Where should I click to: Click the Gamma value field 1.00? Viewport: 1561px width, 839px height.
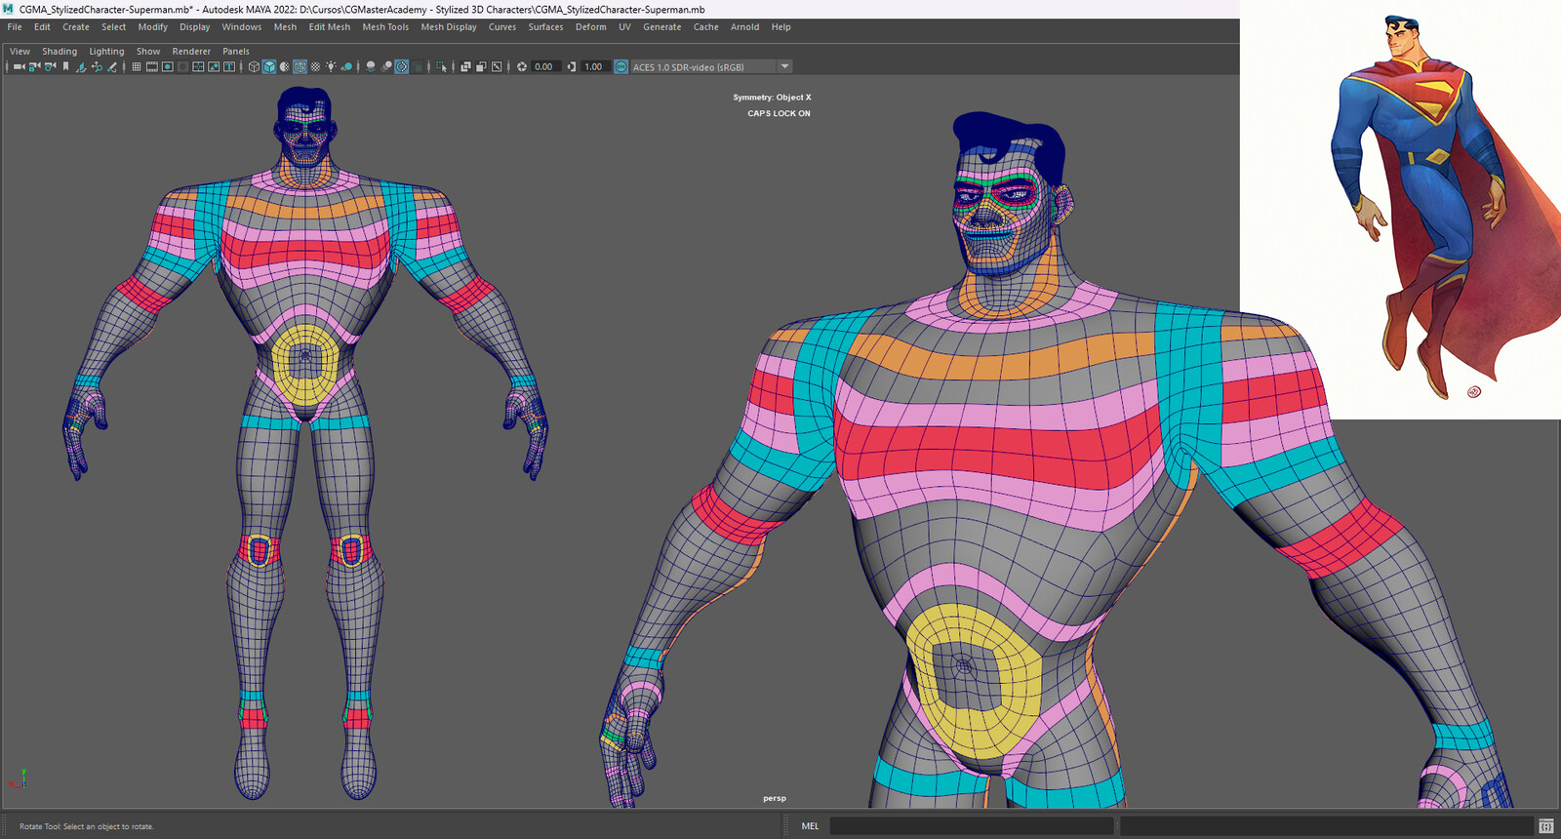pyautogui.click(x=594, y=66)
